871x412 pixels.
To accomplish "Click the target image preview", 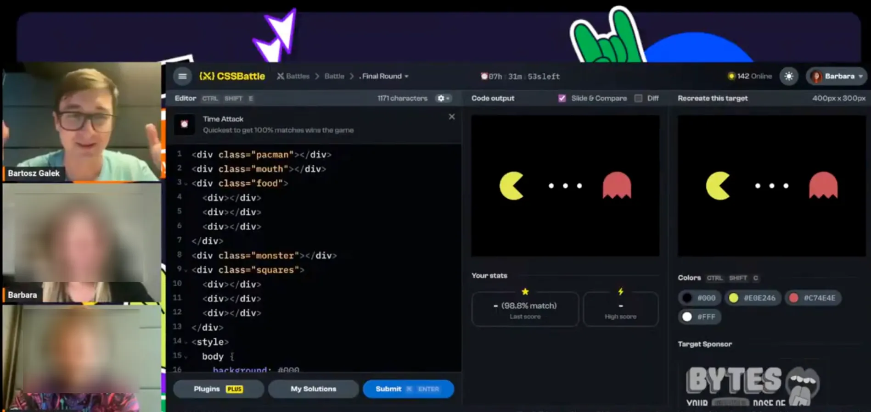I will (x=772, y=185).
